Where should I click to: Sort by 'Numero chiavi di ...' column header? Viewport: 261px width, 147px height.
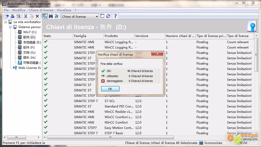[180, 36]
